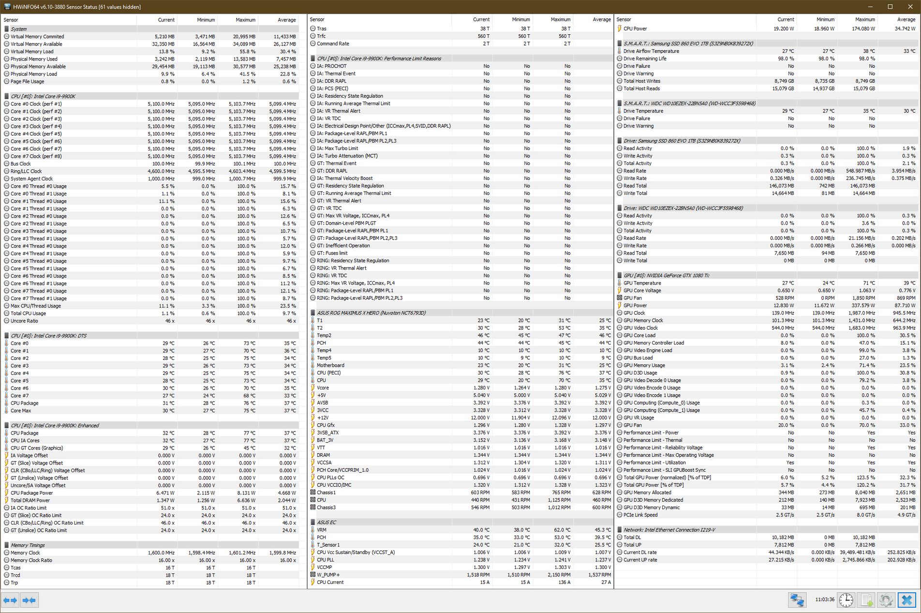Viewport: 921px width, 613px height.
Task: Click the lightning icon beside CPU Package Power
Action: [x=6, y=493]
